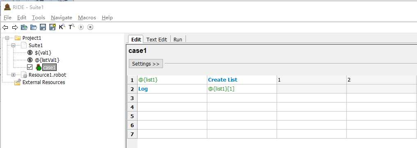Image resolution: width=417 pixels, height=148 pixels.
Task: Toggle the case1 test checkbox
Action: (x=30, y=67)
